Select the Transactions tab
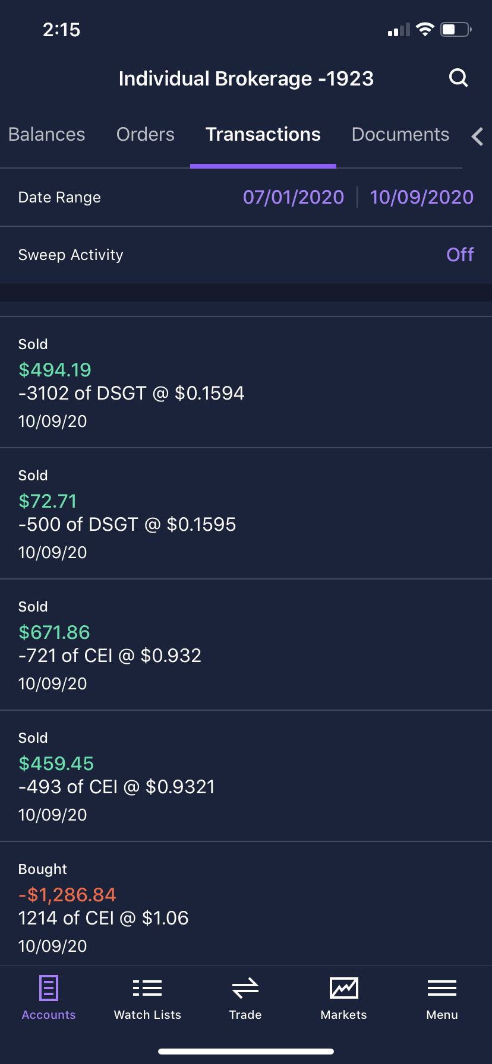 coord(263,135)
